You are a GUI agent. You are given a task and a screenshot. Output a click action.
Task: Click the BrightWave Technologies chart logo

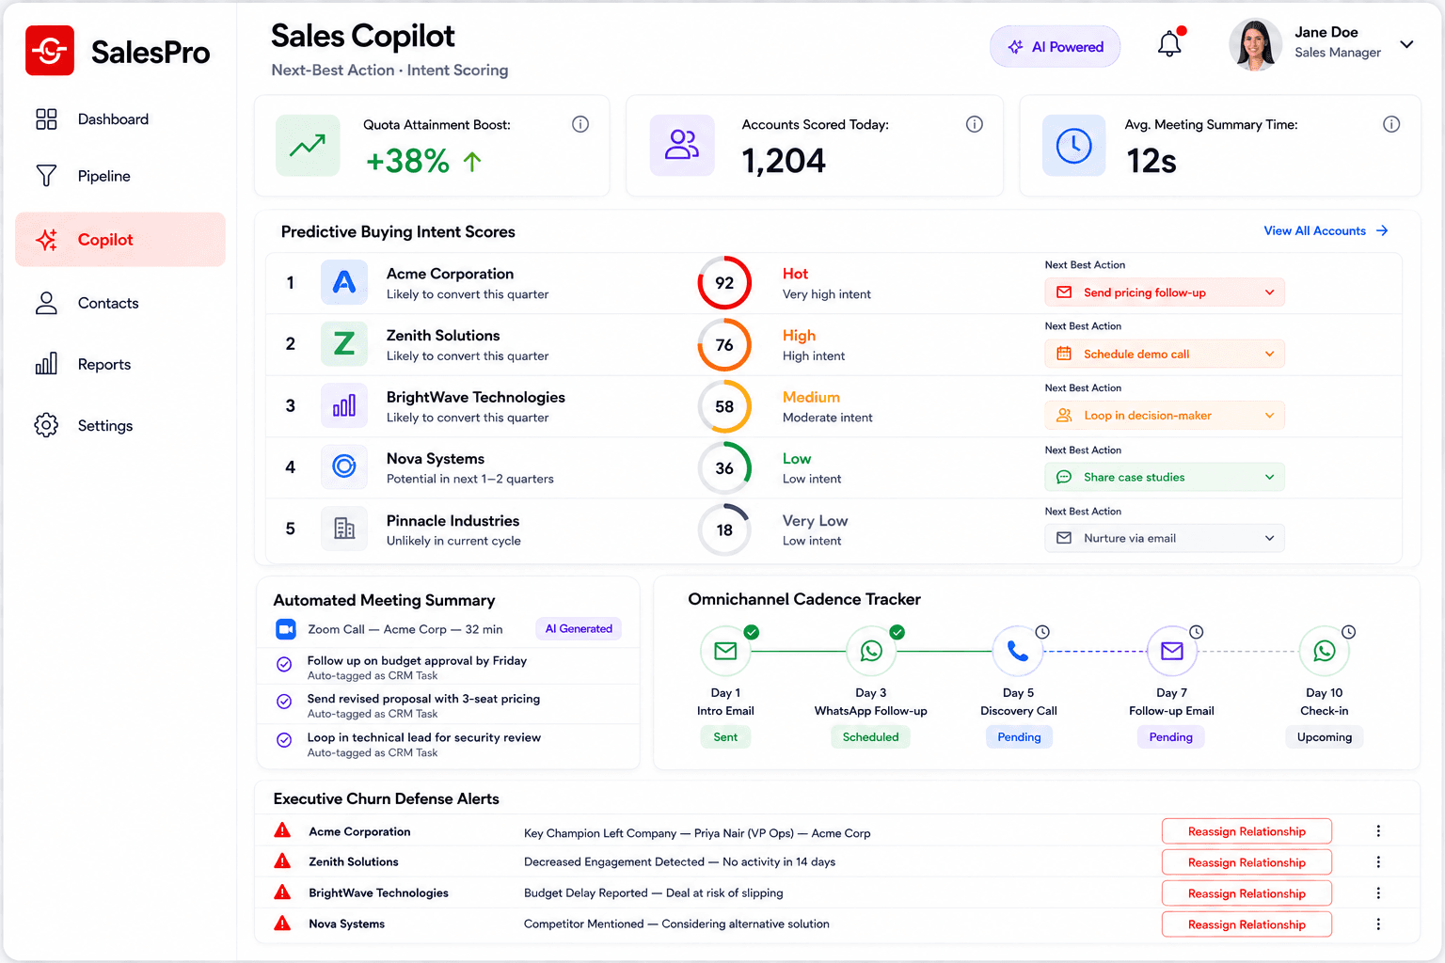pyautogui.click(x=344, y=406)
